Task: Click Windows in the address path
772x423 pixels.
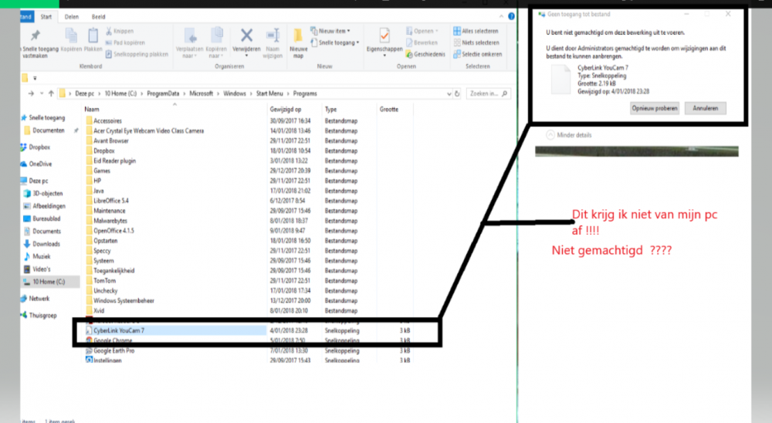Action: click(x=235, y=93)
